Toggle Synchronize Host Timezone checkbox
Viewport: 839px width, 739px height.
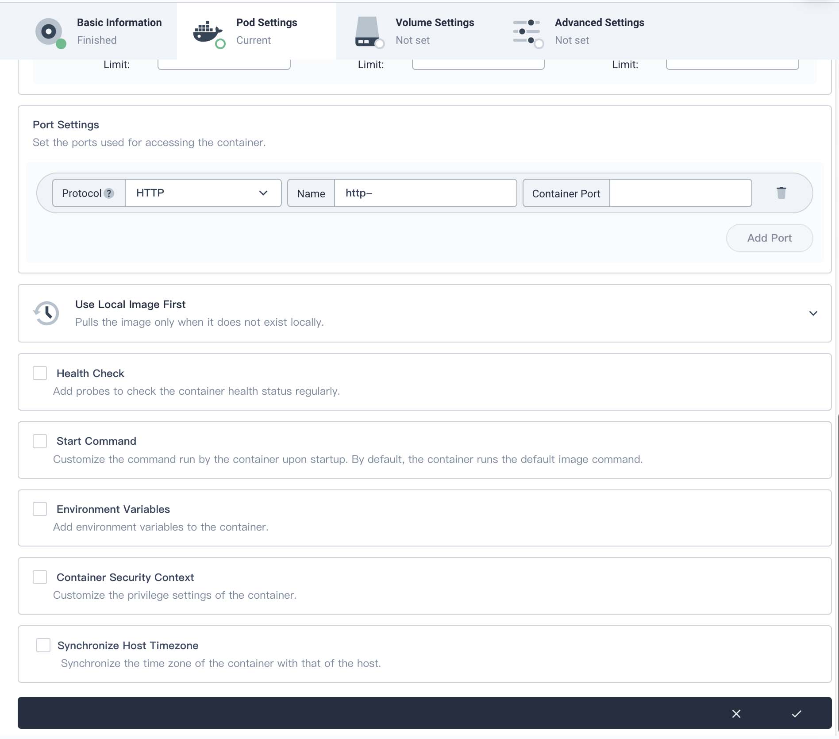coord(43,645)
